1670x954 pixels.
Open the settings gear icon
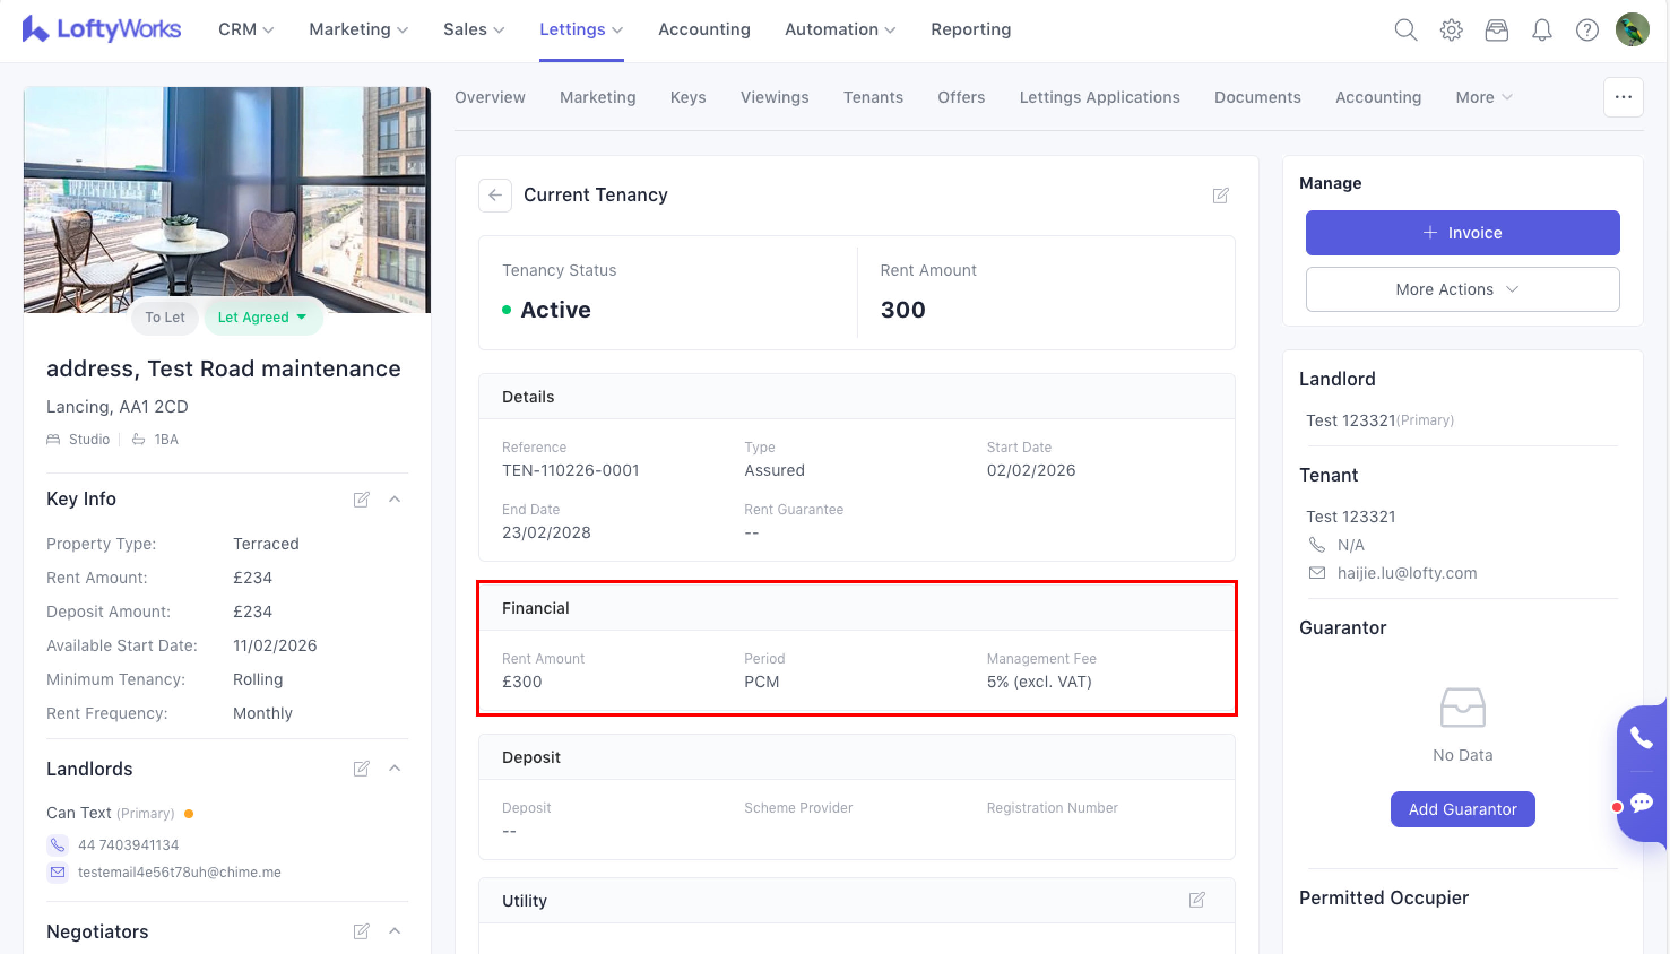[1451, 29]
